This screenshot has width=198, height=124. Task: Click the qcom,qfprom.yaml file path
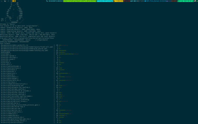(24, 49)
